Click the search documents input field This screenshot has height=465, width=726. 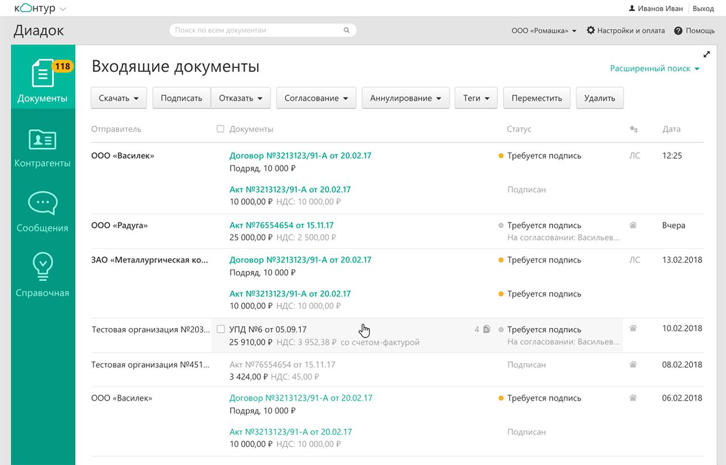coord(258,30)
